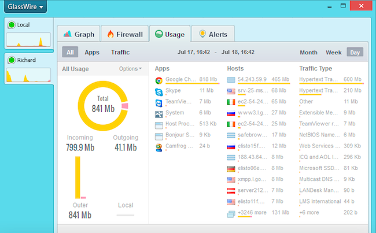Switch to the Alerts tab
The height and width of the screenshot is (233, 376).
click(213, 34)
